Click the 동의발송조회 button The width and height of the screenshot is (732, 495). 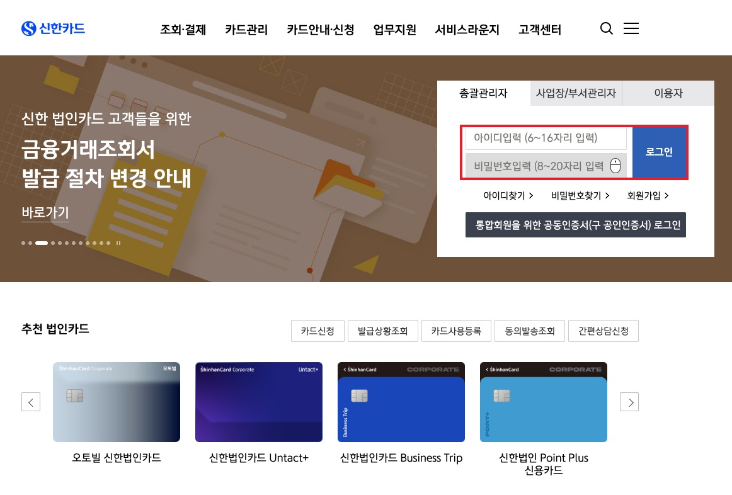(x=530, y=331)
